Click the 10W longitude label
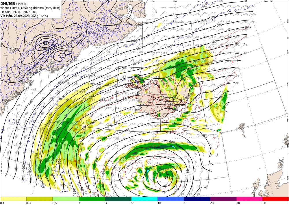Viewport: 289px width, 205px height. coord(198,1)
